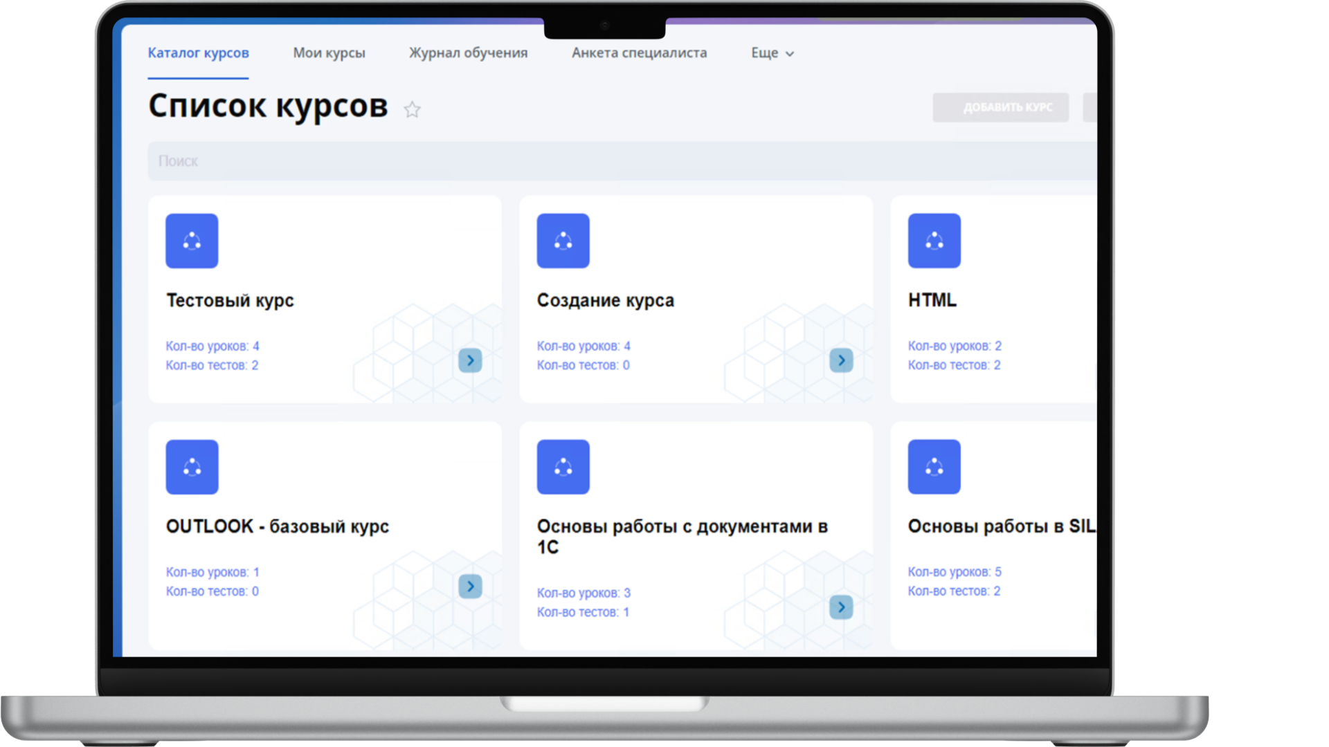The height and width of the screenshot is (747, 1329).
Task: Open Тестовый курс with its arrow button
Action: pos(470,360)
